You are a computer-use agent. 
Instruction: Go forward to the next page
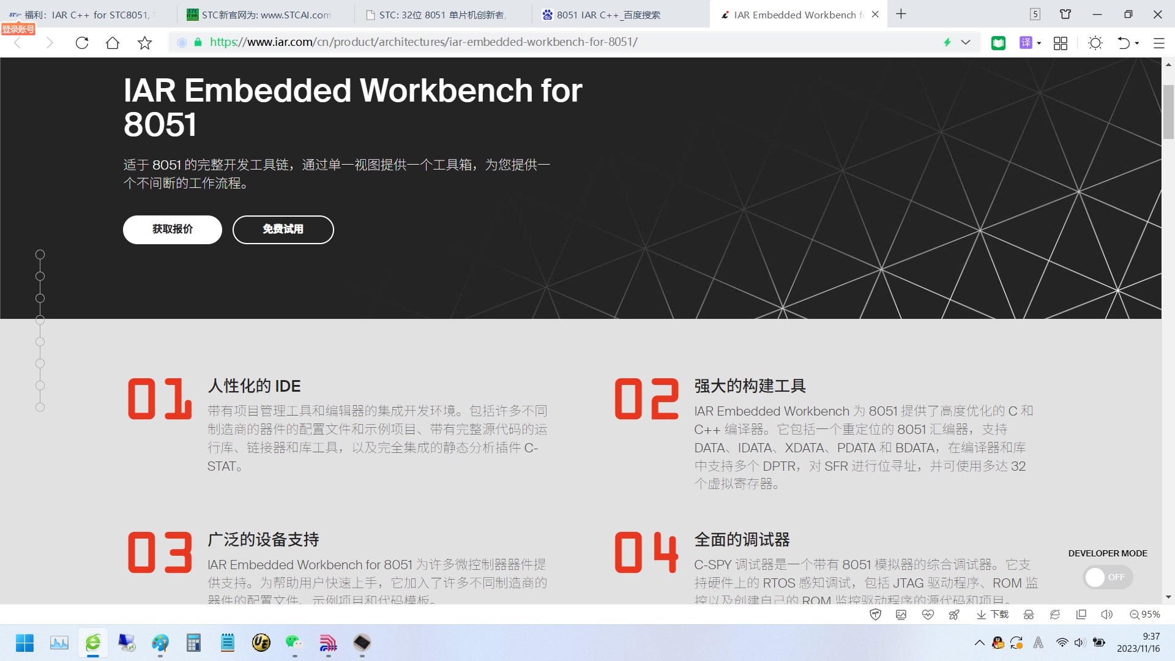click(50, 43)
